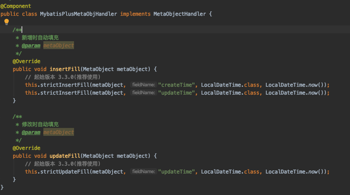
Task: Click the now() call on the createTime line
Action: pos(314,85)
